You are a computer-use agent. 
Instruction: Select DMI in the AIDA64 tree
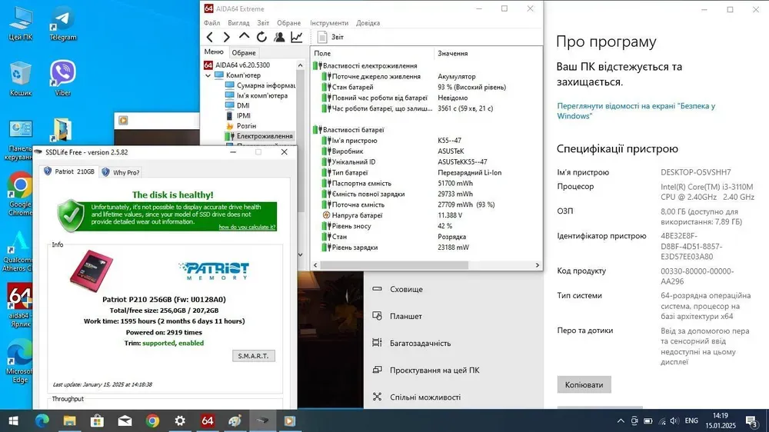[243, 105]
